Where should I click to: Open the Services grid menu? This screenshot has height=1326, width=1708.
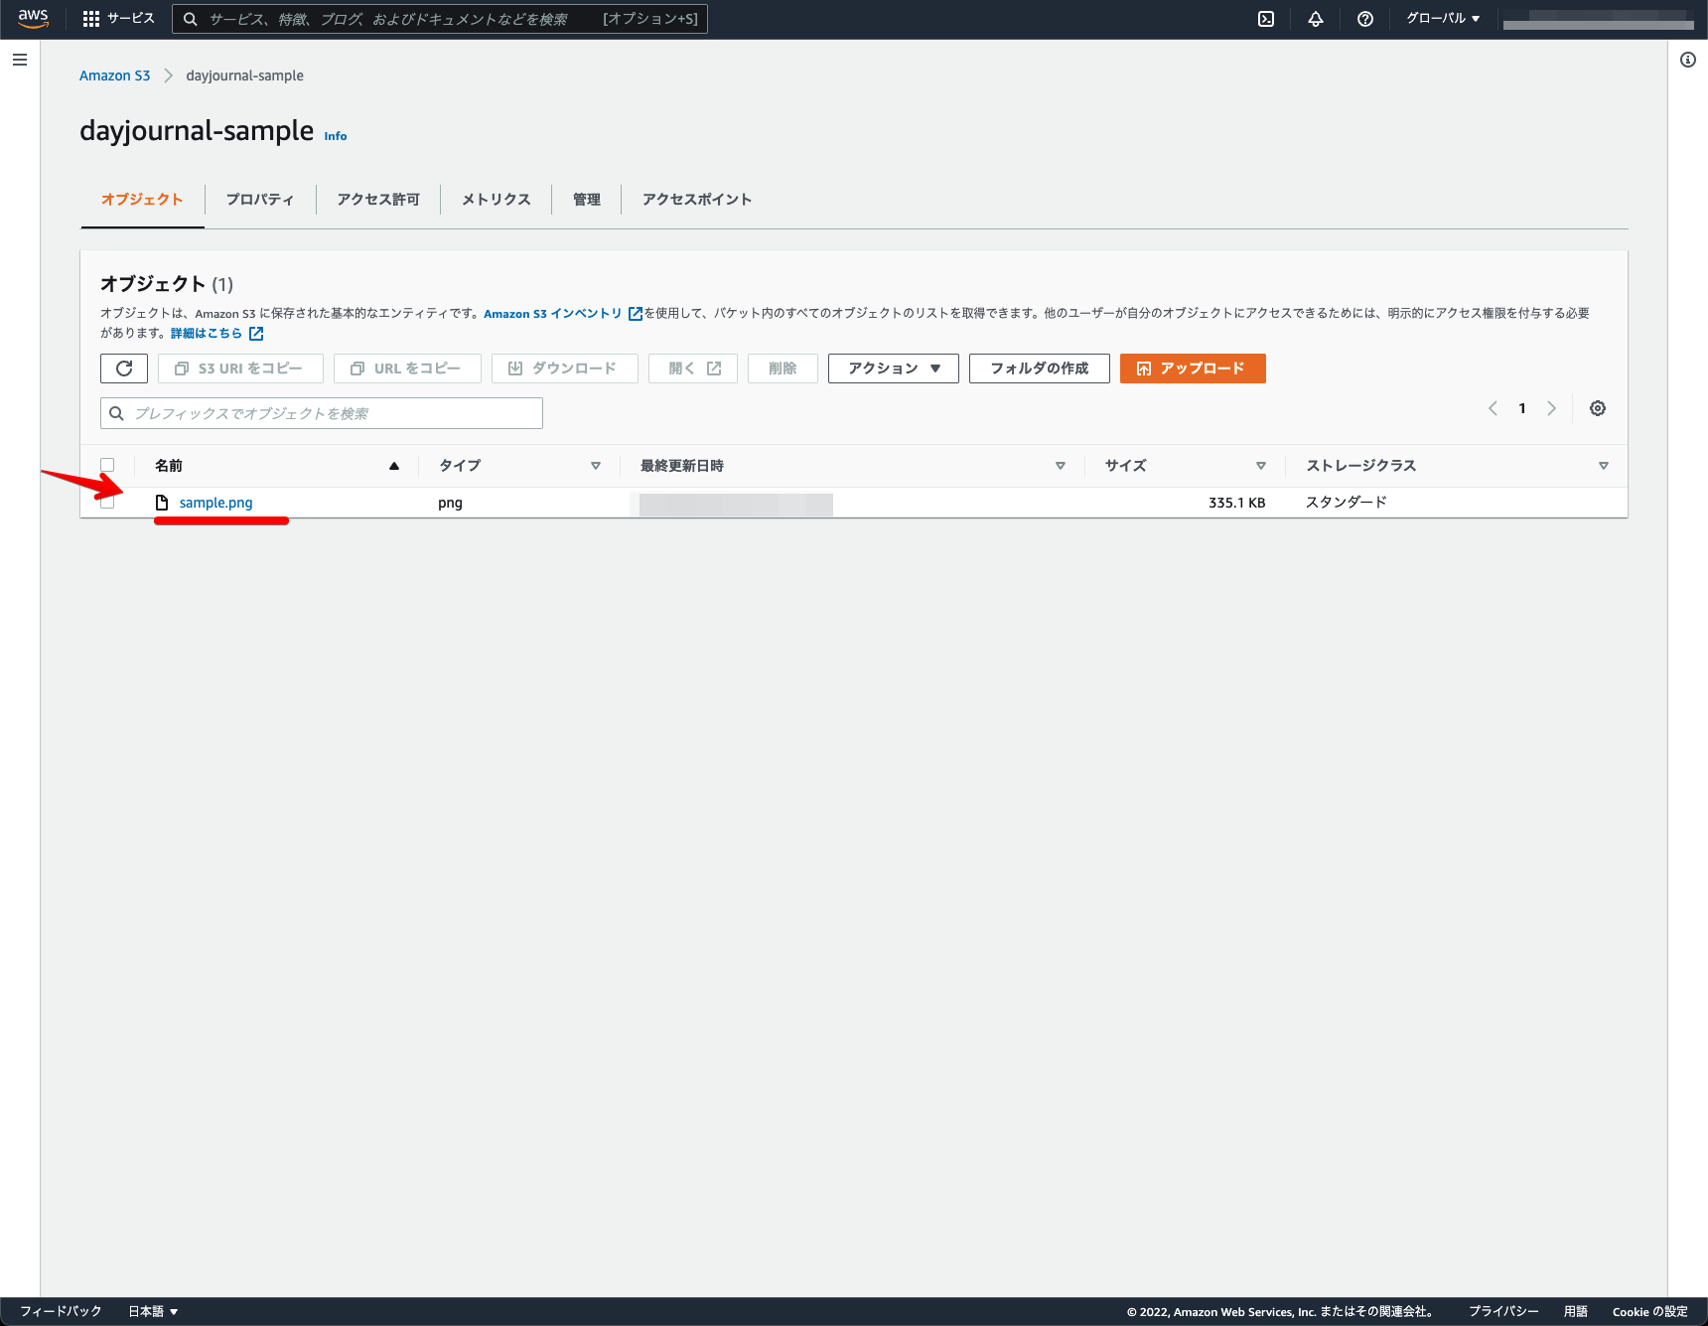coord(118,19)
